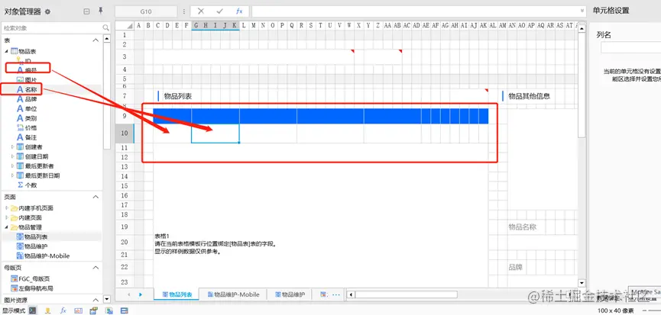Screen dimensions: 661x315
Task: Collapse the 页面 section chevron
Action: pyautogui.click(x=96, y=197)
